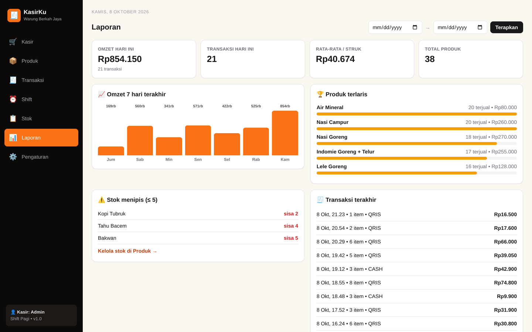Click the Transaksi receipt icon in sidebar
Screen dimensions: 532x332
(13, 80)
